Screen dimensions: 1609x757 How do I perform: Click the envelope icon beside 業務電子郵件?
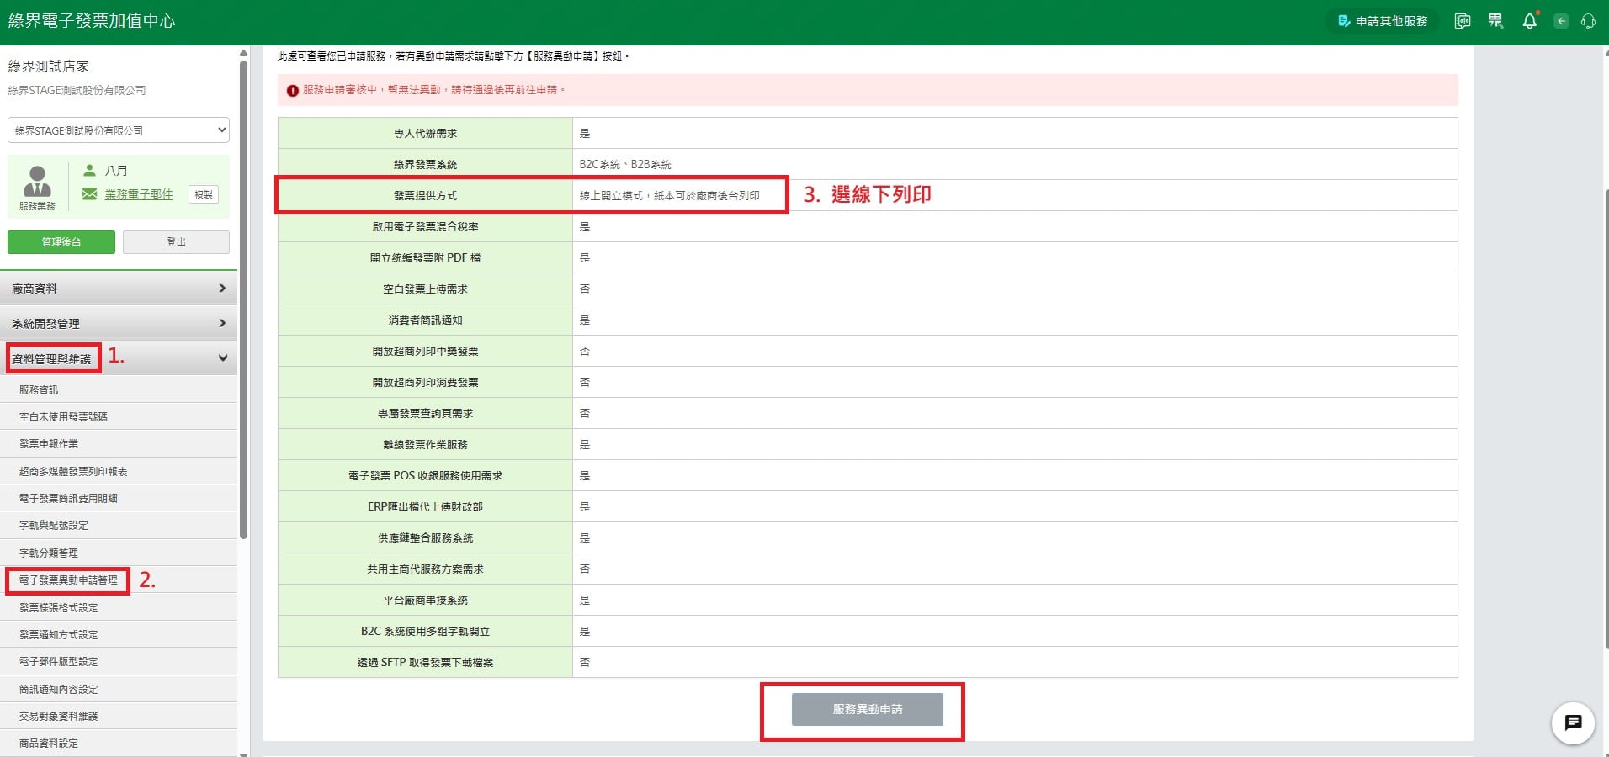click(89, 194)
